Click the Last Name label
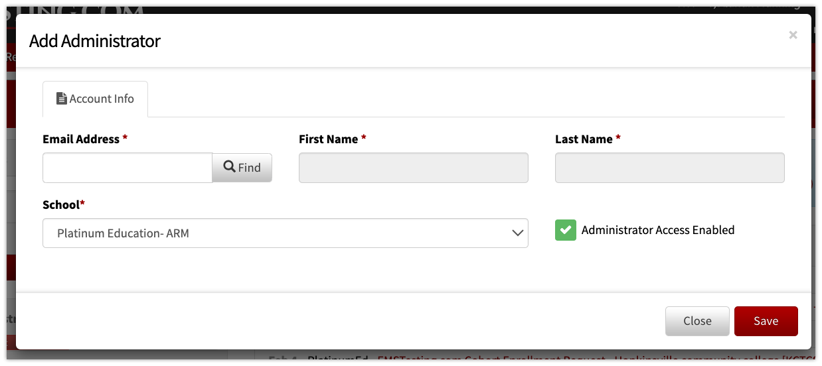The height and width of the screenshot is (366, 822). point(584,139)
